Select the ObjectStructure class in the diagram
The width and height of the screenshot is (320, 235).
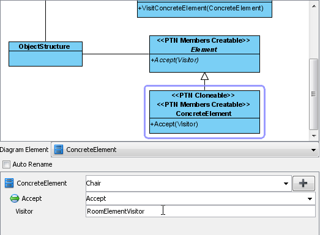pos(45,54)
